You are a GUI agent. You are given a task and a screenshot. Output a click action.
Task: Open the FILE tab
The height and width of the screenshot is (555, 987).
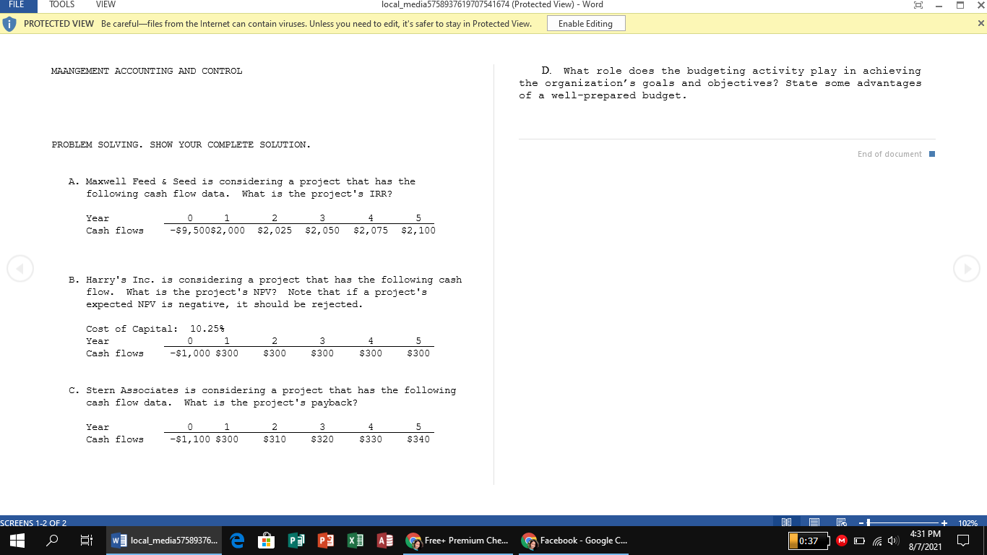(x=15, y=5)
